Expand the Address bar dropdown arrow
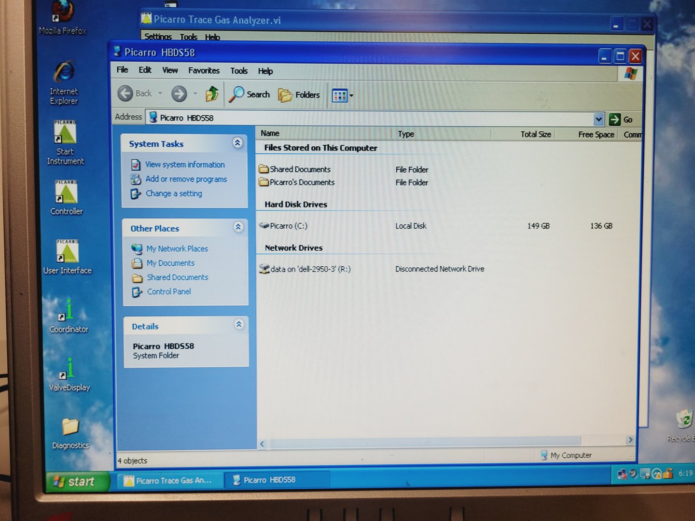The width and height of the screenshot is (695, 521). 598,119
